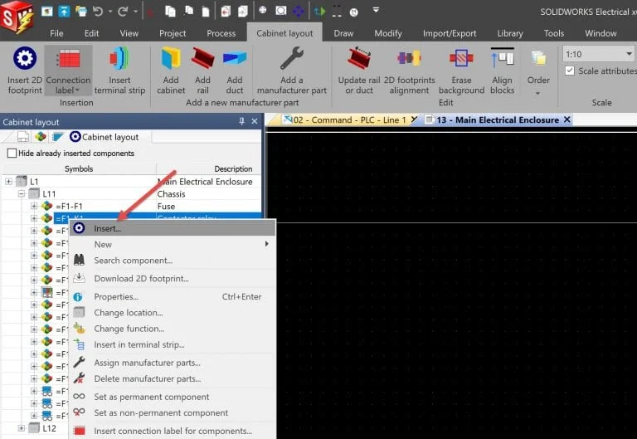This screenshot has height=439, width=637.
Task: Select the Erase background tool
Action: tap(461, 60)
